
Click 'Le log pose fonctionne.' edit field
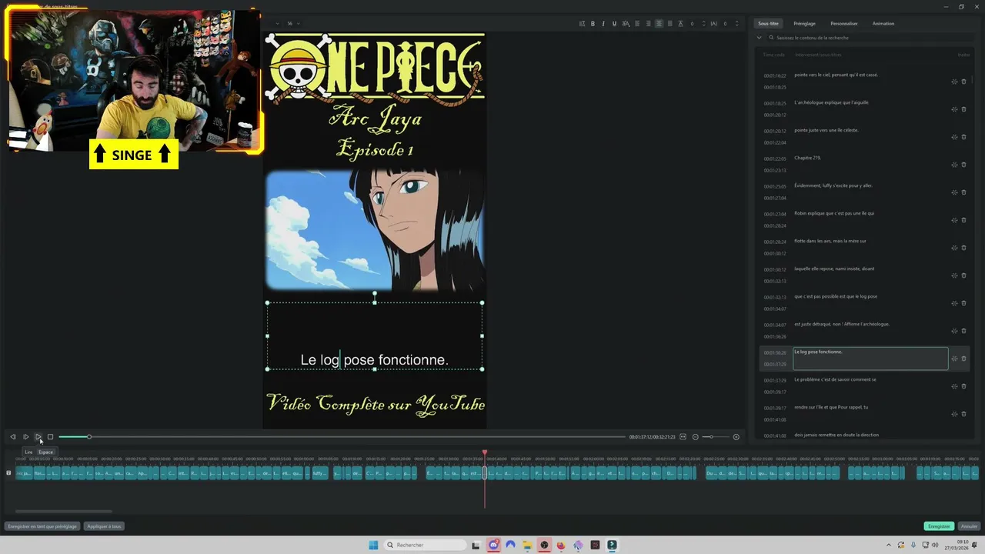[x=870, y=359]
